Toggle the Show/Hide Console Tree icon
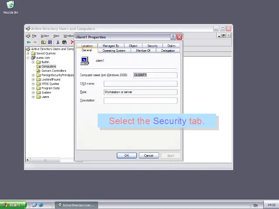The width and height of the screenshot is (279, 209). pyautogui.click(x=50, y=42)
